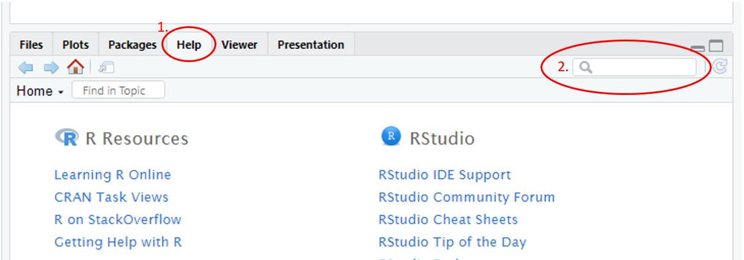The width and height of the screenshot is (744, 260).
Task: Click the blue RStudio logo icon
Action: coord(391,136)
